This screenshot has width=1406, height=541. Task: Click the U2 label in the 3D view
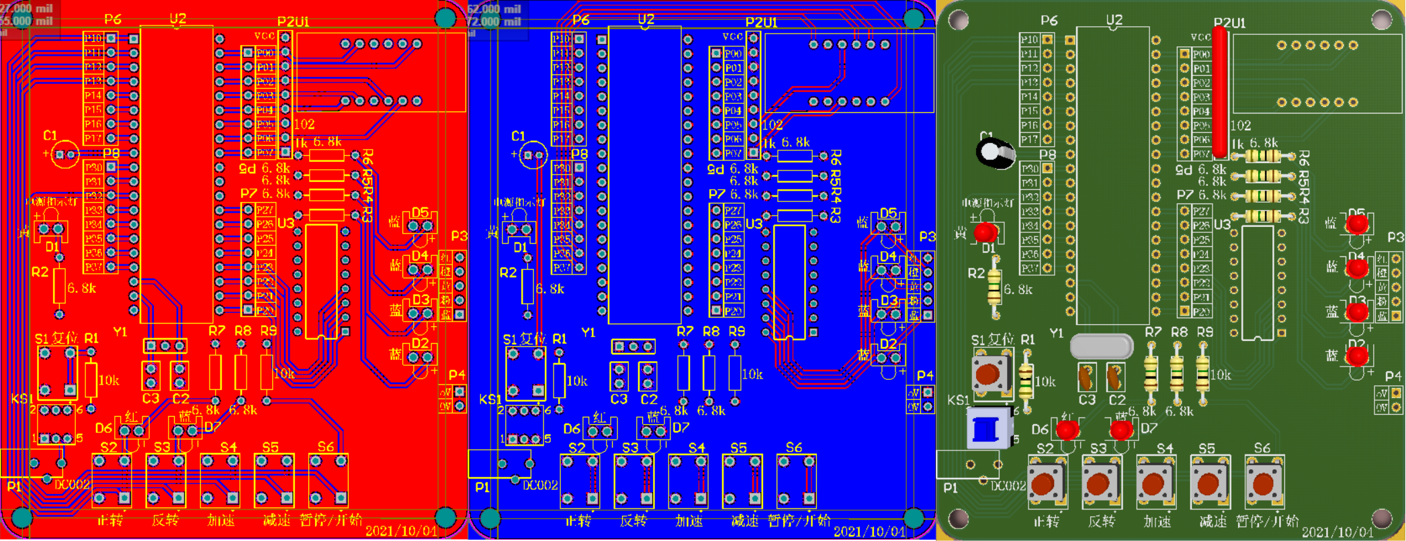tap(1114, 20)
